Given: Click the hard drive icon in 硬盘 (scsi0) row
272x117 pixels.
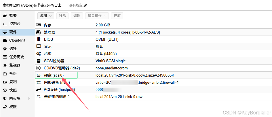Looking at the screenshot, I should (x=38, y=75).
